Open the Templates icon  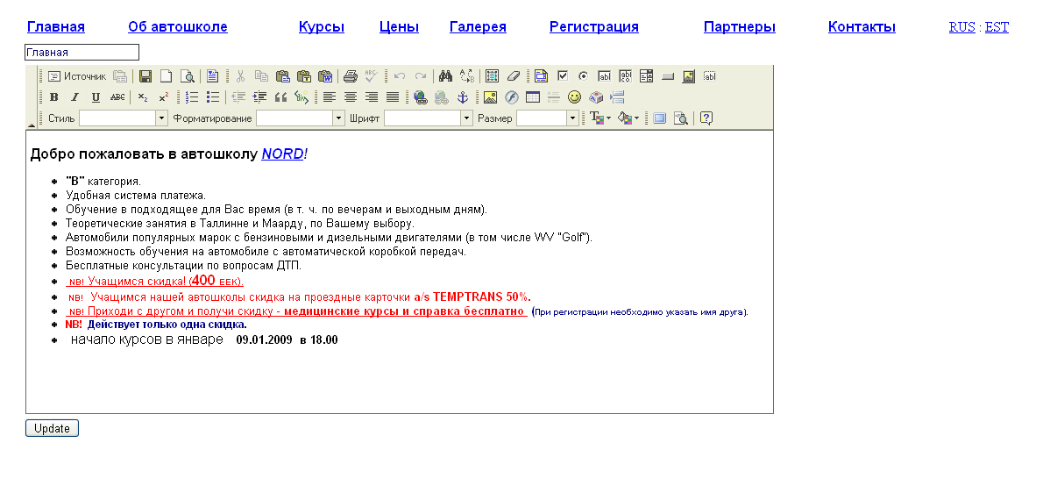(x=212, y=76)
